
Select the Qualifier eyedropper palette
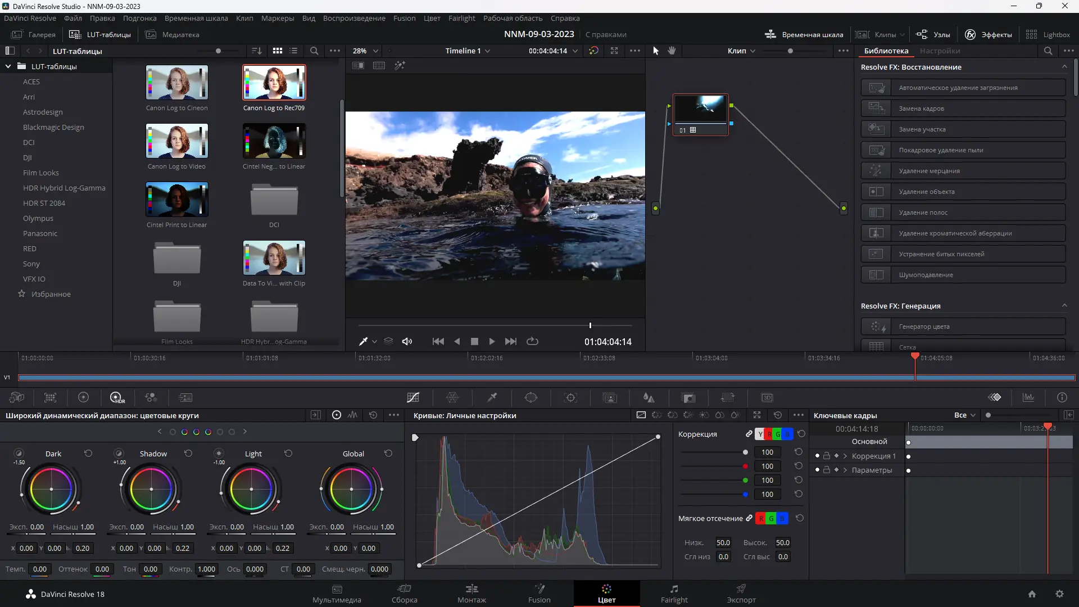point(492,398)
